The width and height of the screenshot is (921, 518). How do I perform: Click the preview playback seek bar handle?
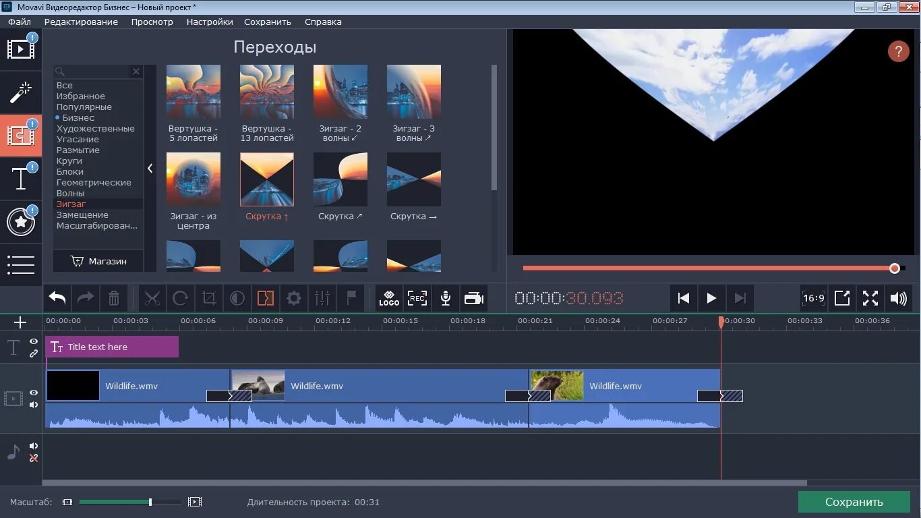click(894, 268)
